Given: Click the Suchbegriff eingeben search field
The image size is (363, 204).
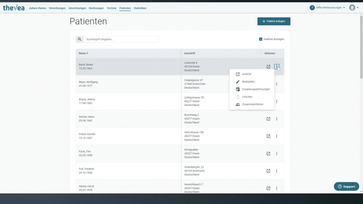Looking at the screenshot, I should point(121,39).
